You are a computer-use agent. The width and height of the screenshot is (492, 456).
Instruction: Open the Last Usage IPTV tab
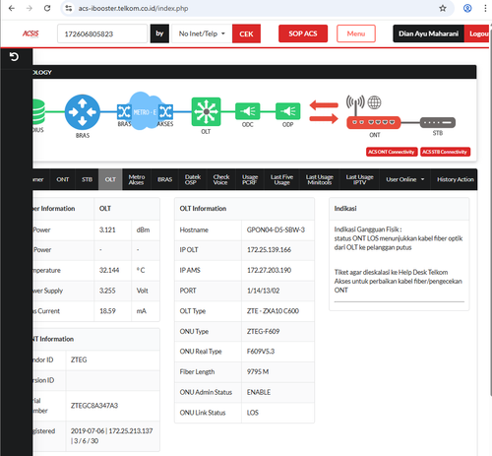(359, 179)
